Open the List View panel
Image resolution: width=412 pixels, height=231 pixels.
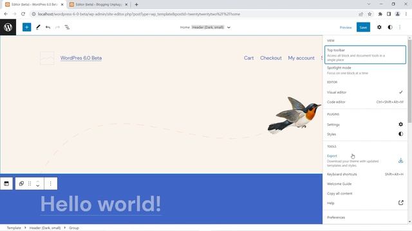tap(67, 27)
